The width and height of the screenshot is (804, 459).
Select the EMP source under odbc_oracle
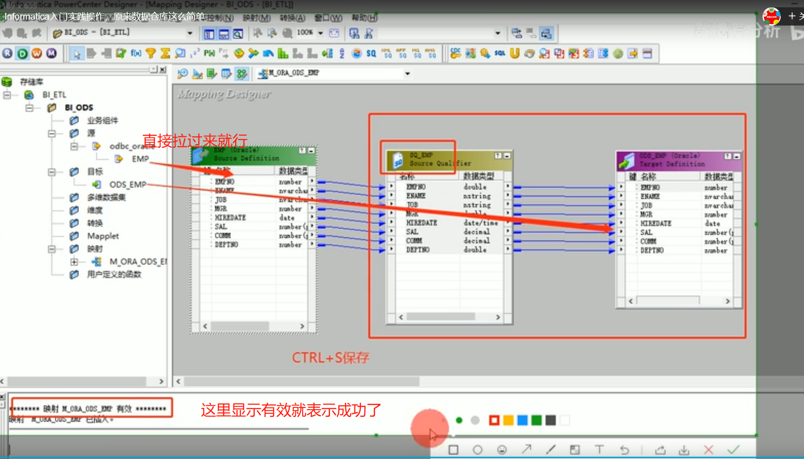point(141,158)
